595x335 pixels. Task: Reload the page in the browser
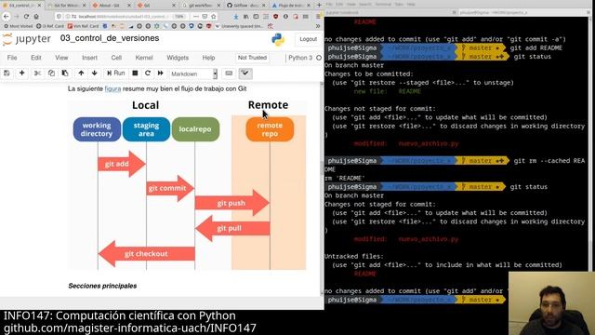[x=26, y=17]
